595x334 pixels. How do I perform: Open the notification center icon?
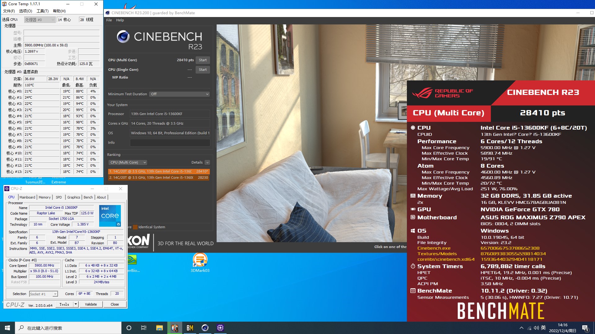click(x=585, y=328)
